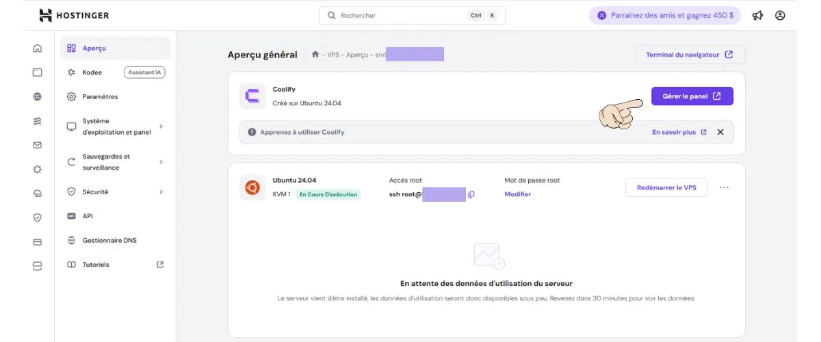821x342 pixels.
Task: Open the stacked waves icon in left rail
Action: pyautogui.click(x=37, y=121)
